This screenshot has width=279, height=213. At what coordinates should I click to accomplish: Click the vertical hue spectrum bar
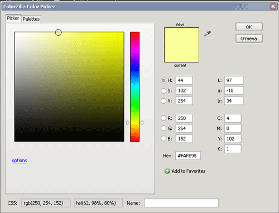[x=134, y=86]
